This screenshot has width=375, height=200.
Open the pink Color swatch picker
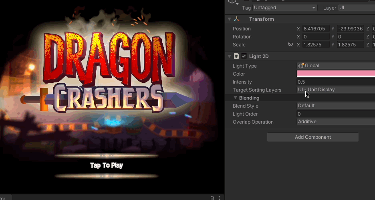(336, 74)
